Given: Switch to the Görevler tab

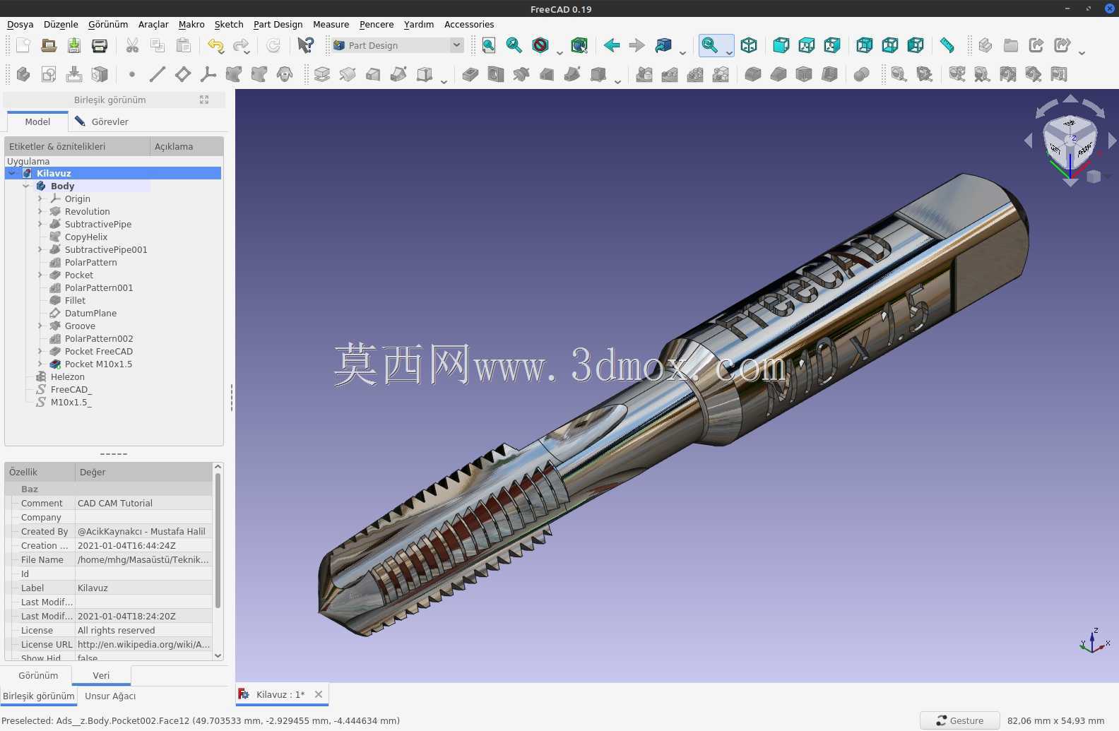Looking at the screenshot, I should [102, 121].
